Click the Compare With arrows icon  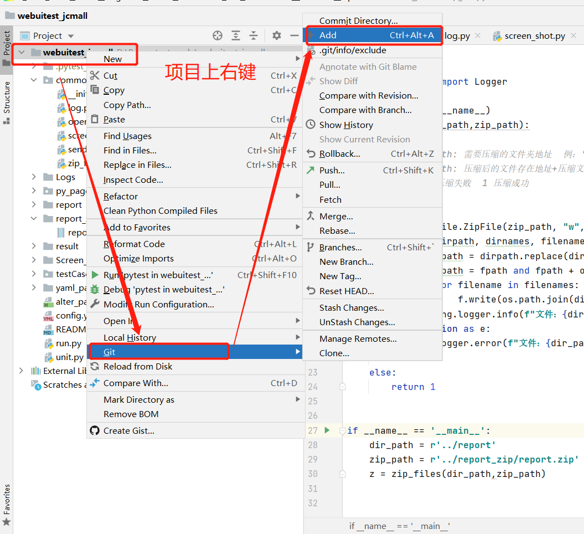pos(95,383)
